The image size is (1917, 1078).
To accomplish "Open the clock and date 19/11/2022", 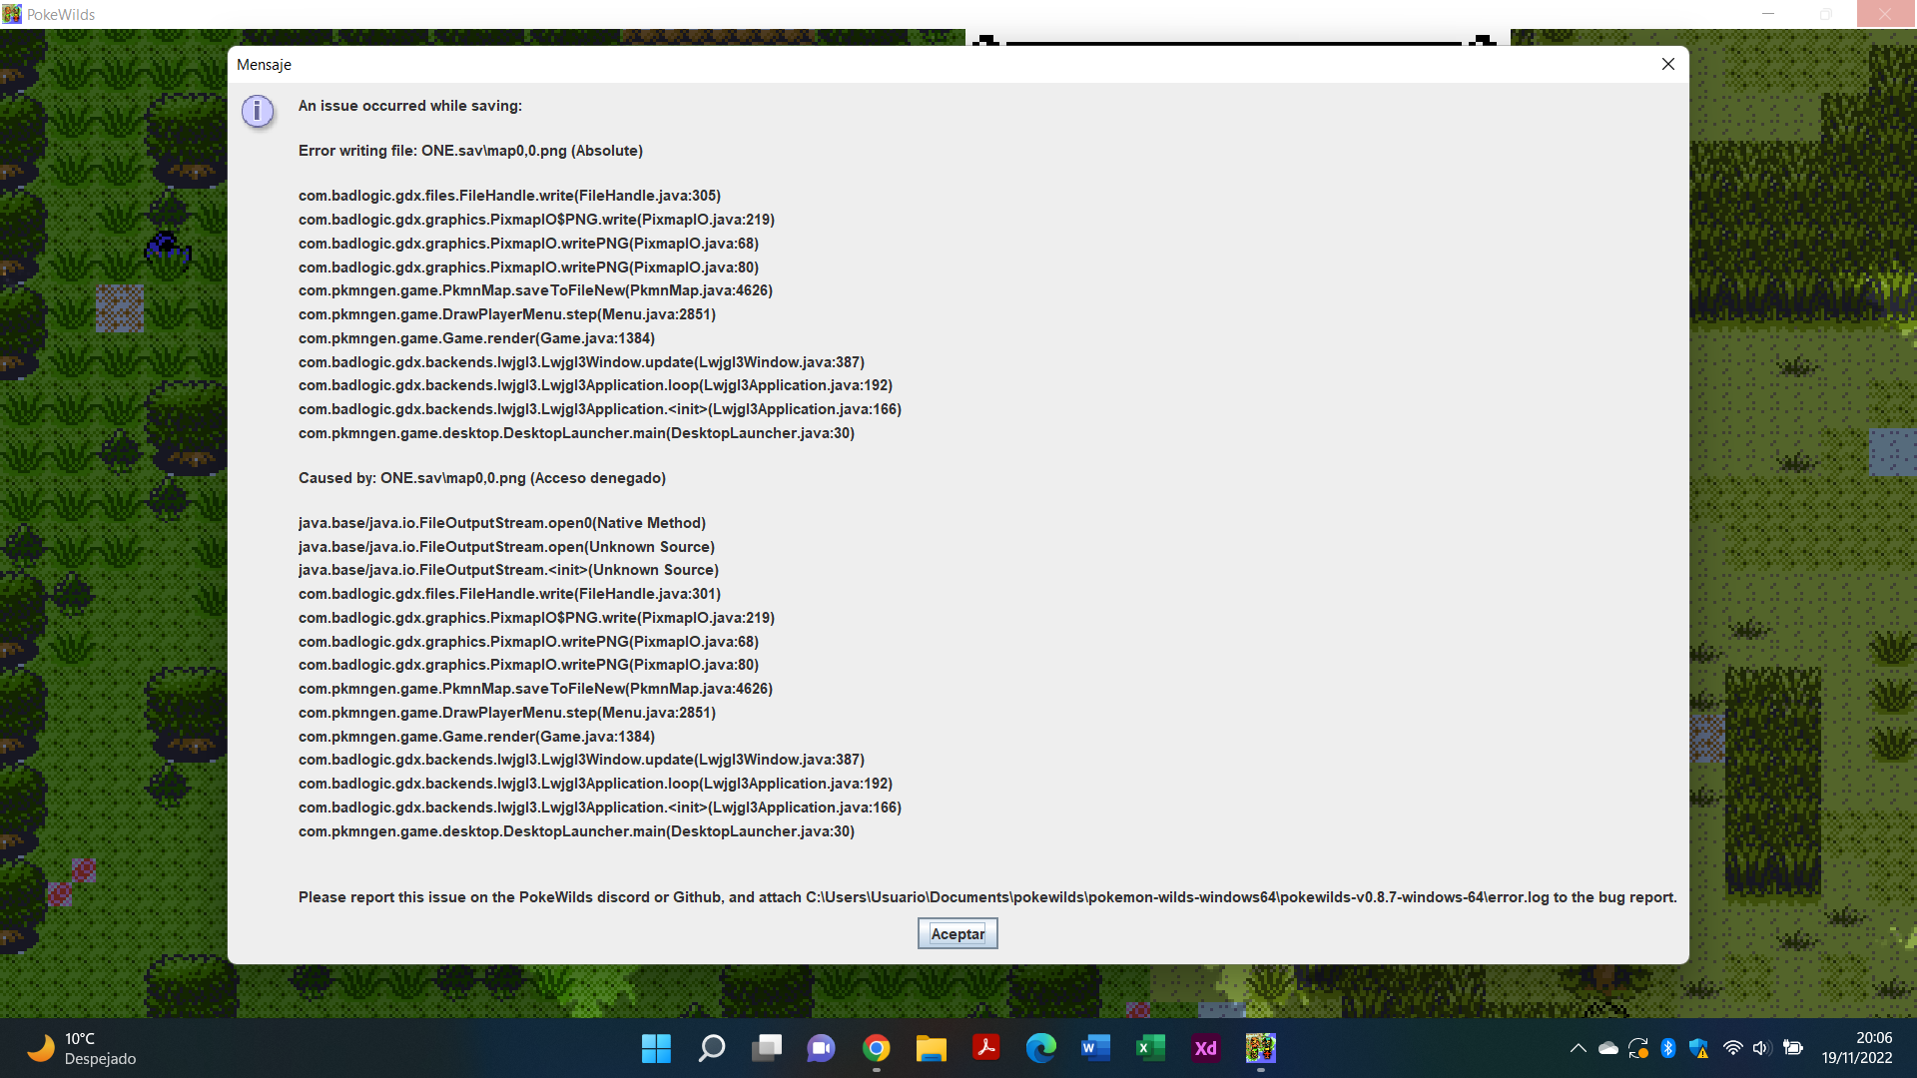I will pos(1857,1048).
